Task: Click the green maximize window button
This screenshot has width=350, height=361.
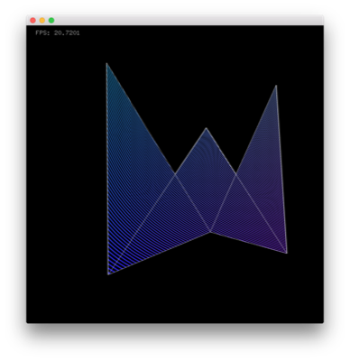Action: (x=51, y=21)
